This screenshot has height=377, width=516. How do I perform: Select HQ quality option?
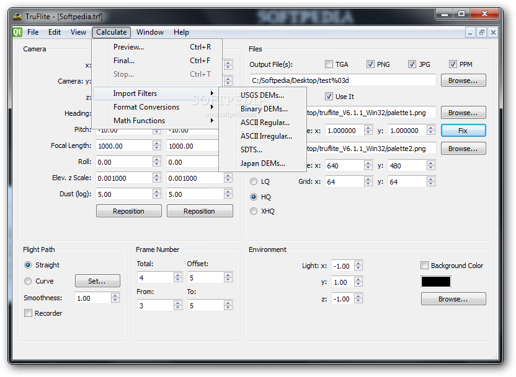pos(254,197)
